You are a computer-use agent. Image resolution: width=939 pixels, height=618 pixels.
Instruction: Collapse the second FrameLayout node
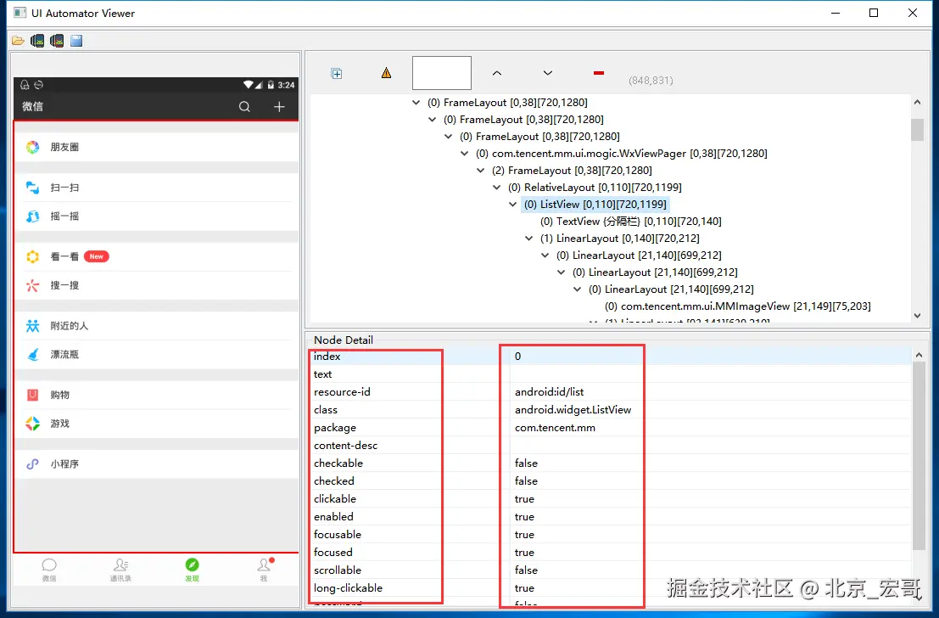432,120
